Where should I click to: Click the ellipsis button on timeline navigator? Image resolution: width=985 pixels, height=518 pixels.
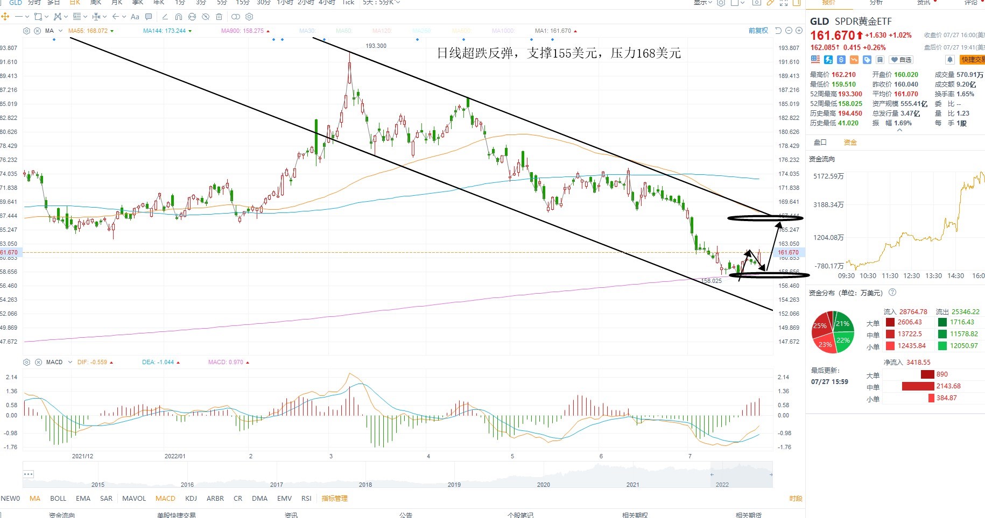[29, 474]
